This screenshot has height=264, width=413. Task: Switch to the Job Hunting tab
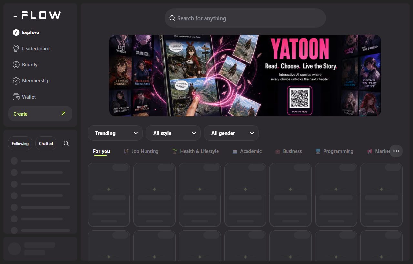pyautogui.click(x=141, y=151)
